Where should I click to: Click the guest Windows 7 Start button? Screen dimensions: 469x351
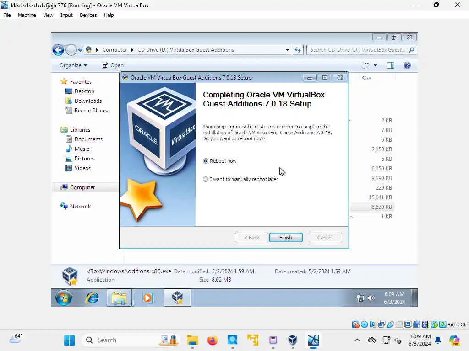(x=63, y=298)
